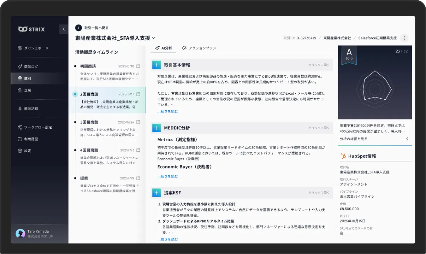This screenshot has height=254, width=426.
Task: Switch to the AI分析 tab
Action: click(x=163, y=48)
